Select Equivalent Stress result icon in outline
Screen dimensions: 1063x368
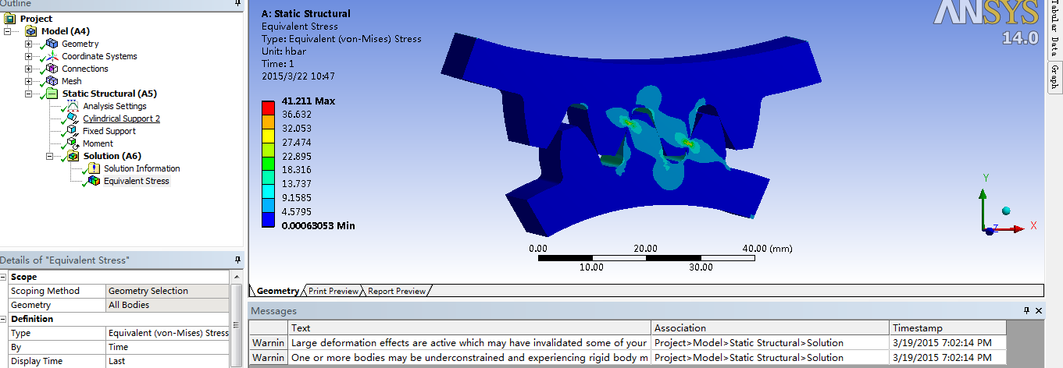[94, 181]
